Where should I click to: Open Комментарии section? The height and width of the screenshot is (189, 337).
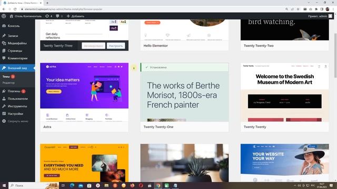(17, 58)
